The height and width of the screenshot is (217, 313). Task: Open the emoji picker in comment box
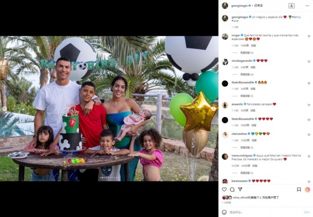click(x=224, y=212)
